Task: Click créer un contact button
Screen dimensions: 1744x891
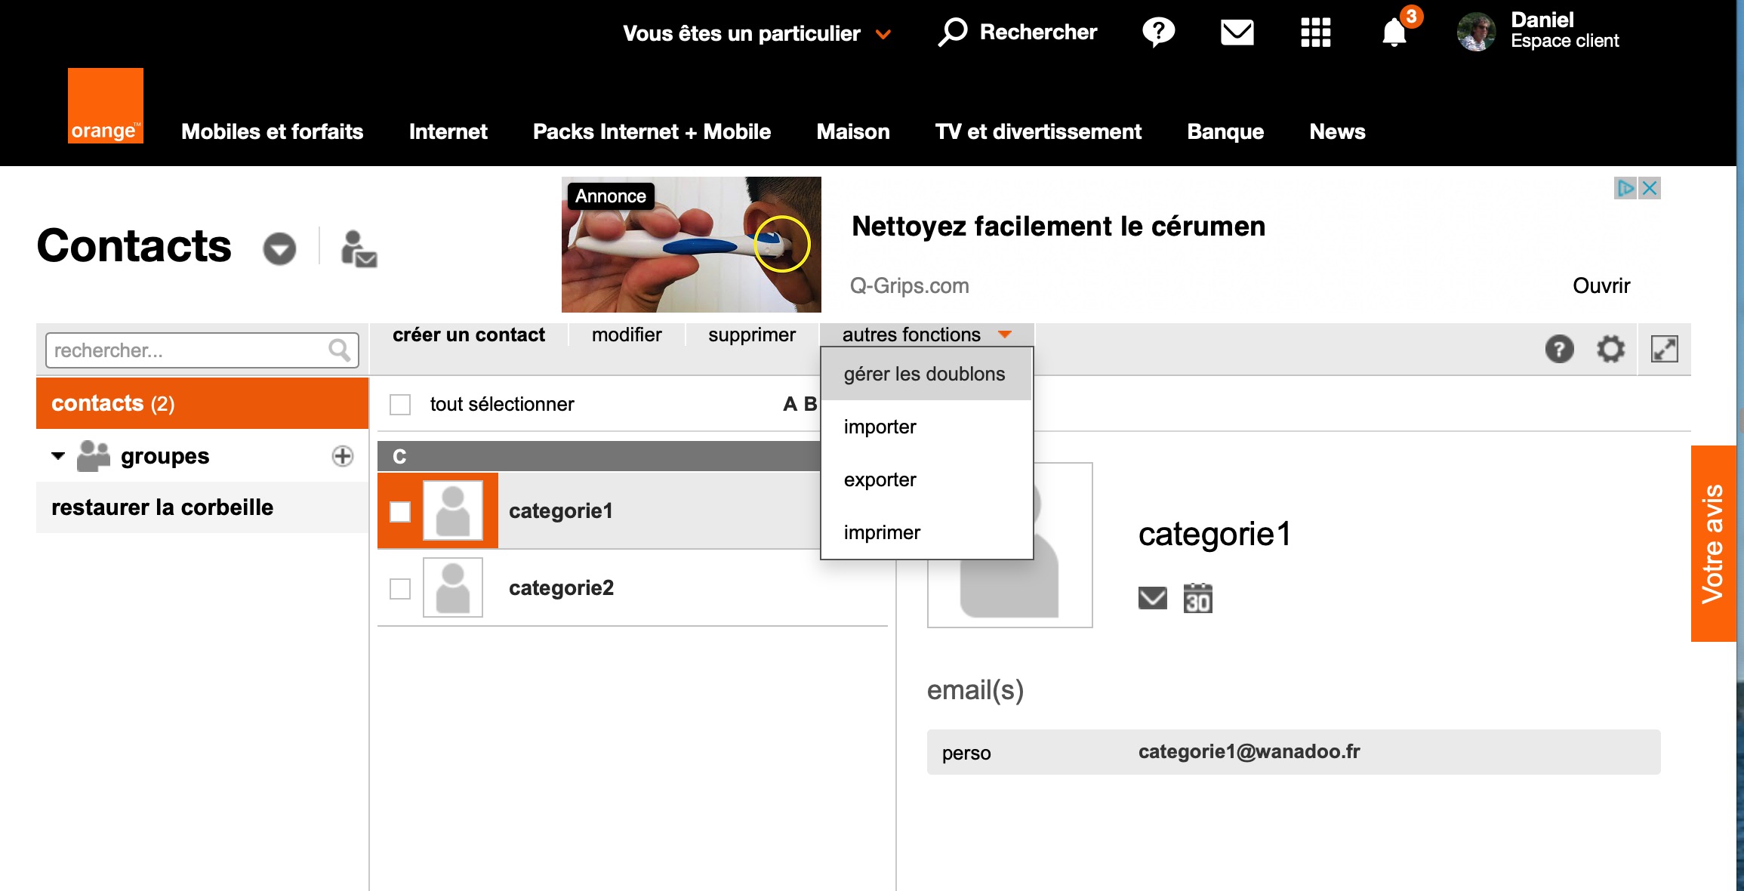Action: [x=468, y=335]
